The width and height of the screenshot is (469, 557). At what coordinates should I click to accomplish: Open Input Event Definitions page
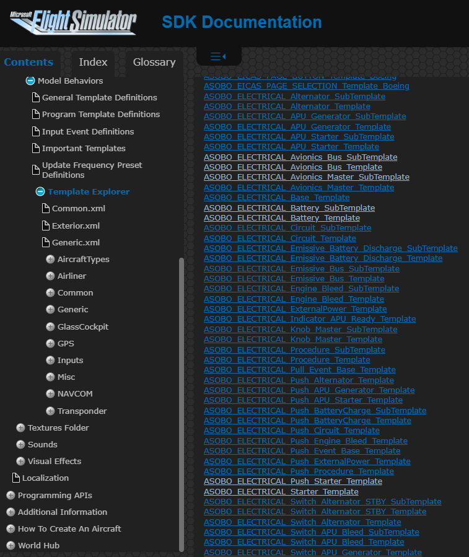[88, 131]
